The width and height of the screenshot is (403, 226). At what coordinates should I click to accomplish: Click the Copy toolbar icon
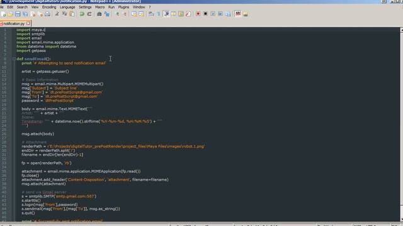click(x=64, y=14)
